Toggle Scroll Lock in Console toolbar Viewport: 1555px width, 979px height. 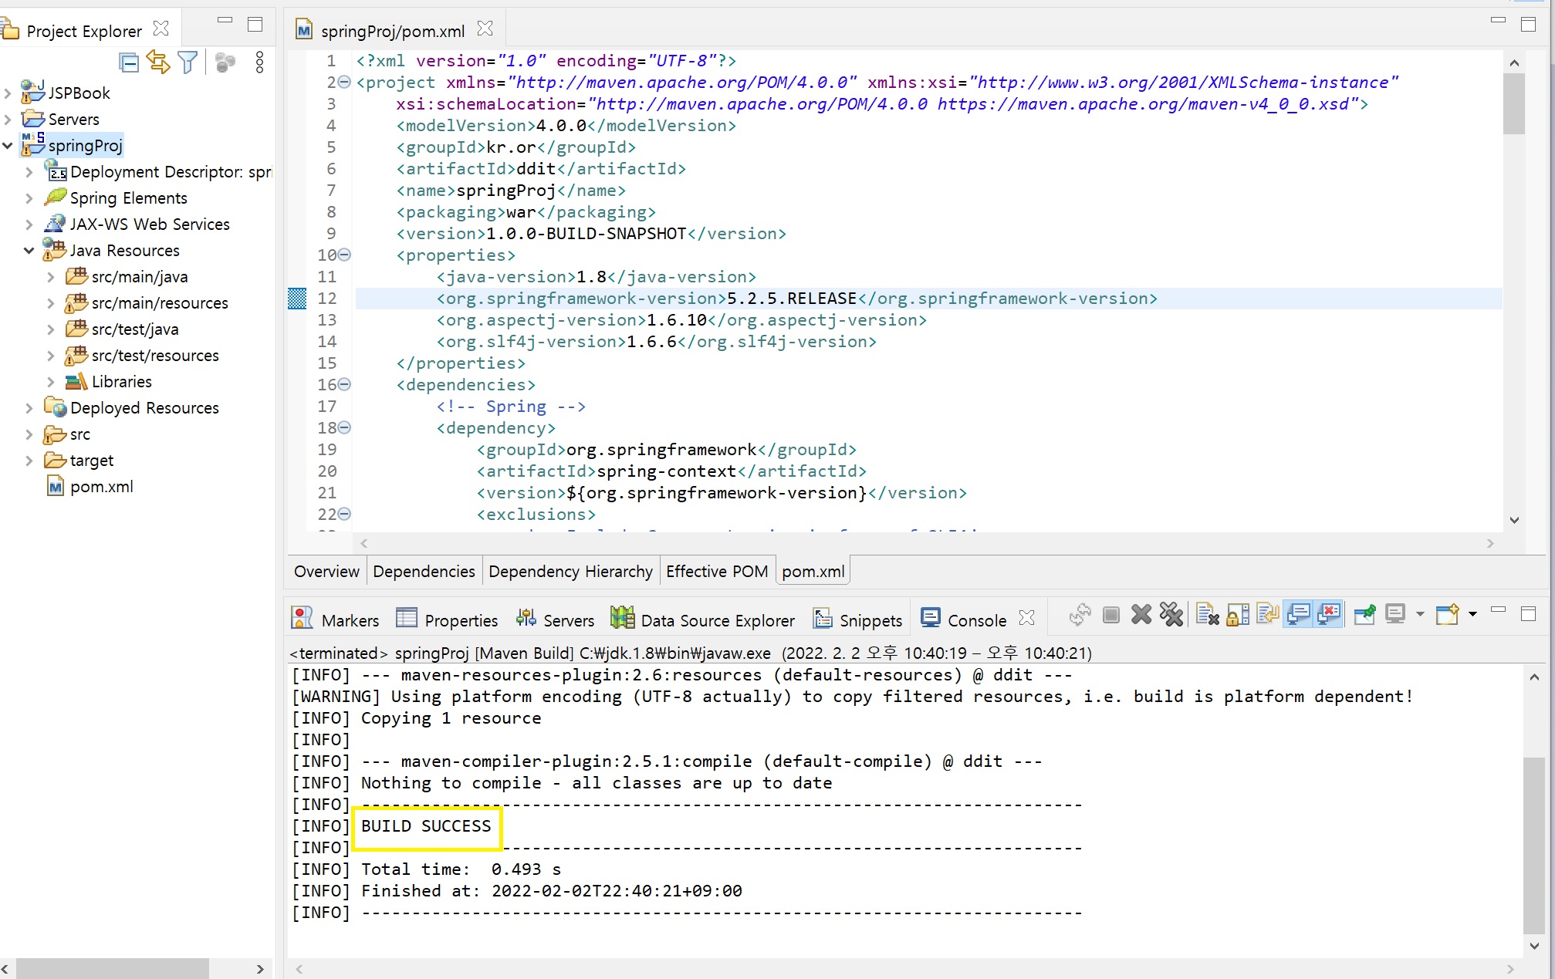click(x=1238, y=615)
